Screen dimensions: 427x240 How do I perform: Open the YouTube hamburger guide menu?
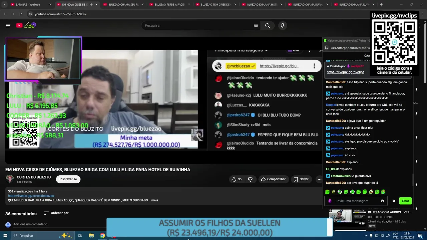8,26
